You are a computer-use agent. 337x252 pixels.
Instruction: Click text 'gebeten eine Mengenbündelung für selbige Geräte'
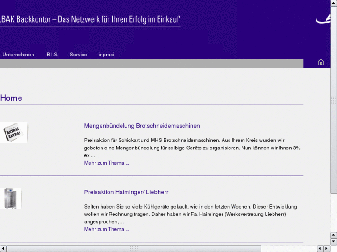point(143,148)
